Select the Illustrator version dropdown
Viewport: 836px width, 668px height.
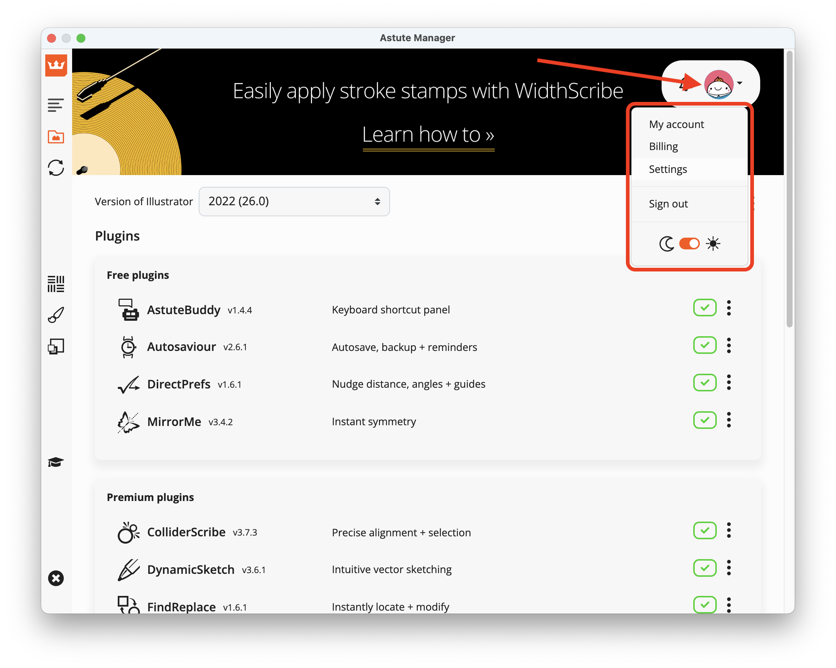coord(294,200)
